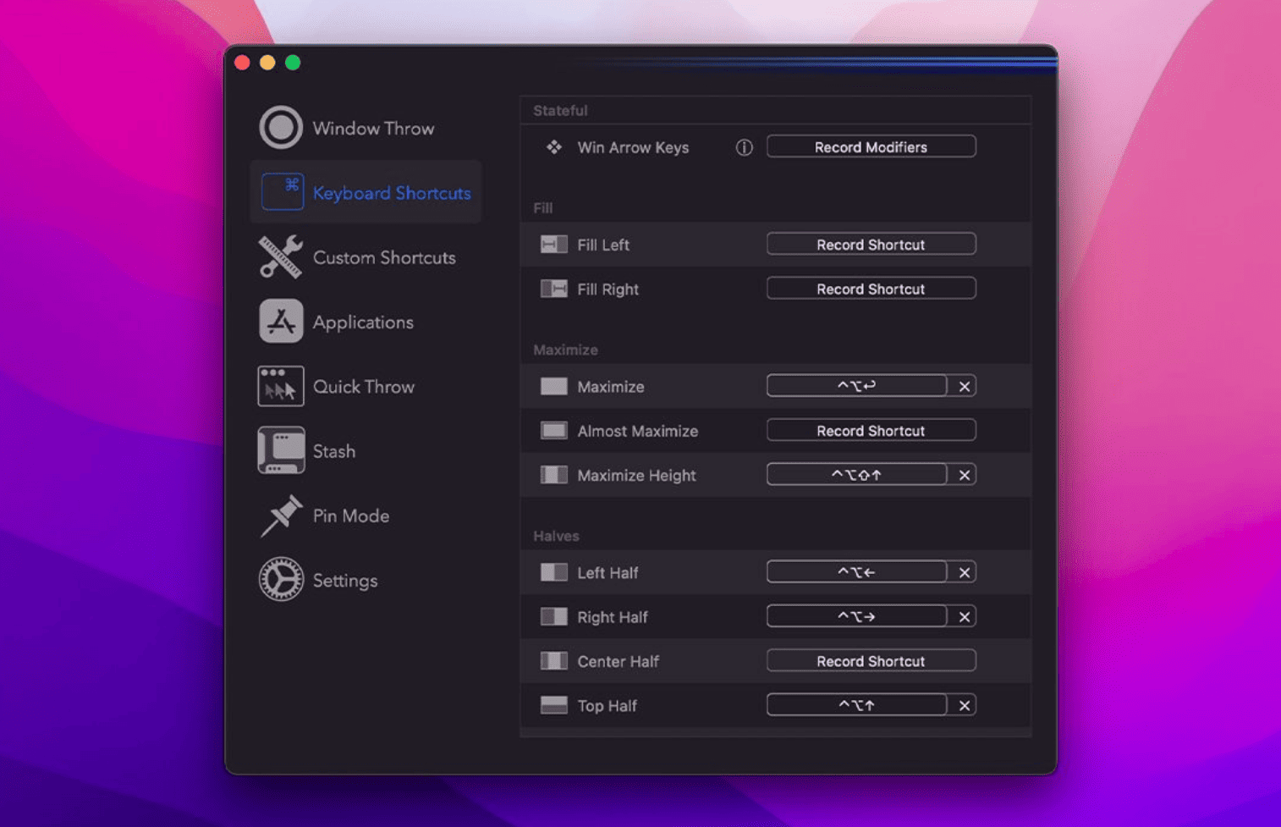This screenshot has width=1281, height=827.
Task: Click the Fill Right layout icon
Action: click(x=553, y=289)
